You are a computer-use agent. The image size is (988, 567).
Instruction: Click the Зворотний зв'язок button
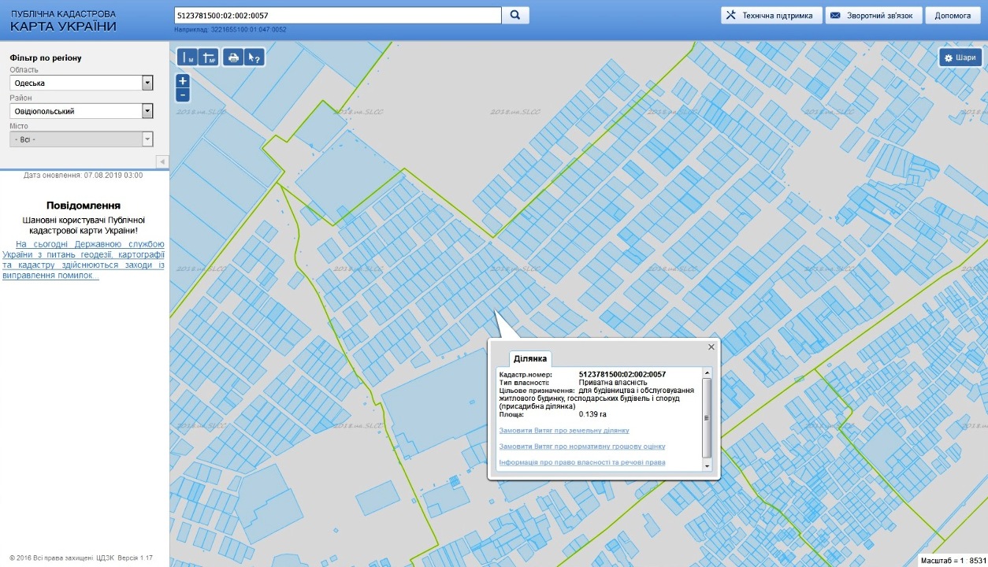tap(873, 16)
